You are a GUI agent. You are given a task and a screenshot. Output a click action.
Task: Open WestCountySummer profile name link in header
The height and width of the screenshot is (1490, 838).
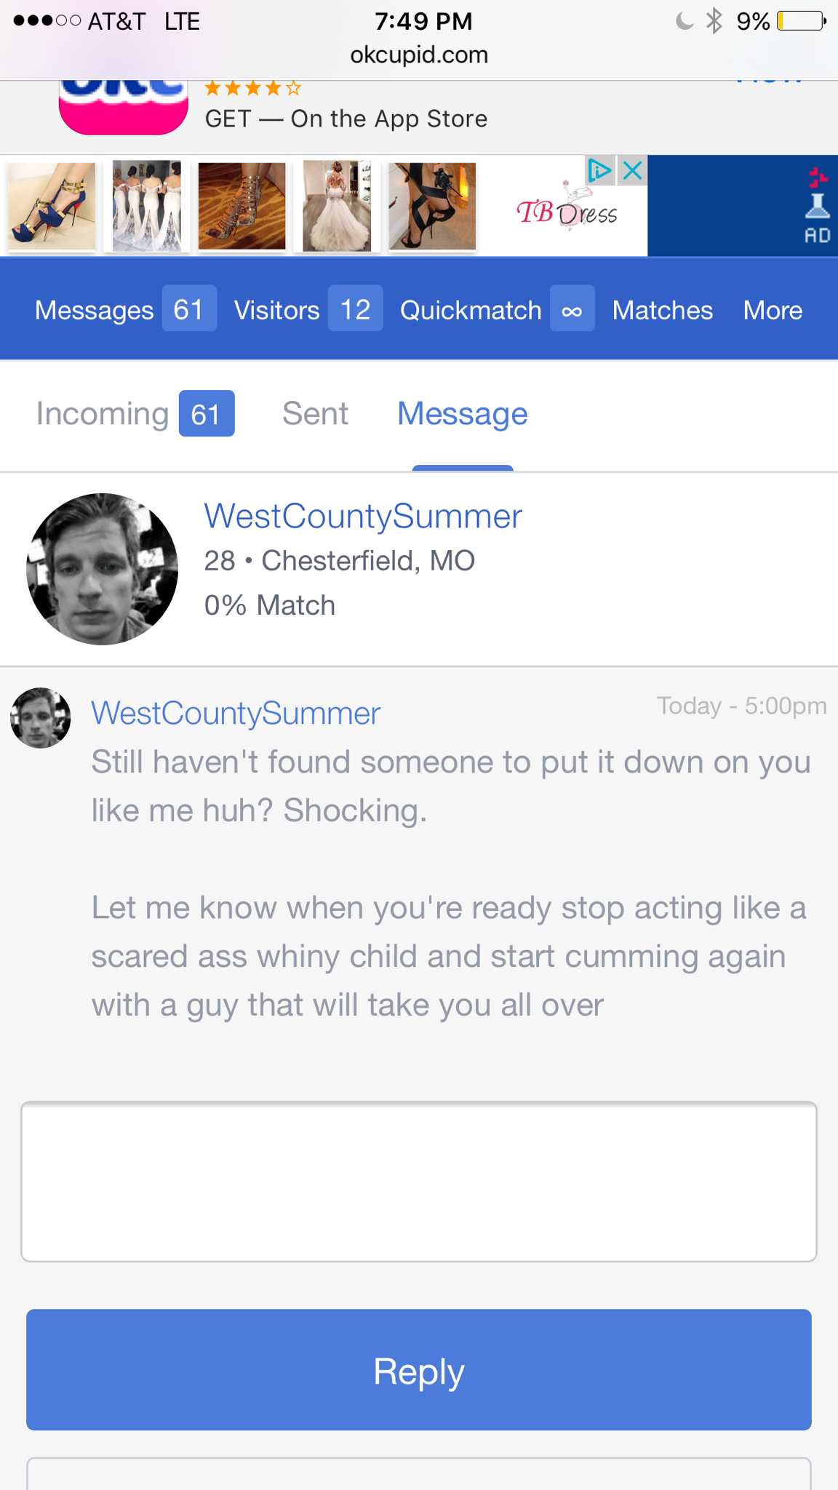coord(362,517)
